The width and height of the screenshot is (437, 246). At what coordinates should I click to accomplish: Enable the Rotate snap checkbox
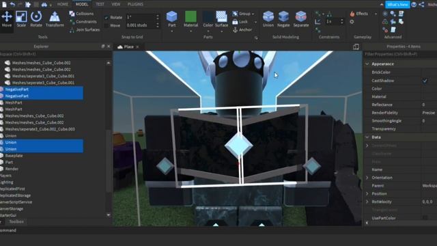coord(107,17)
